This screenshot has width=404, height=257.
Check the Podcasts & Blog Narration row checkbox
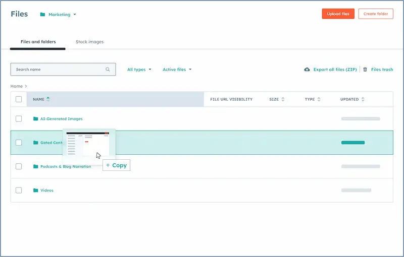[x=19, y=166]
